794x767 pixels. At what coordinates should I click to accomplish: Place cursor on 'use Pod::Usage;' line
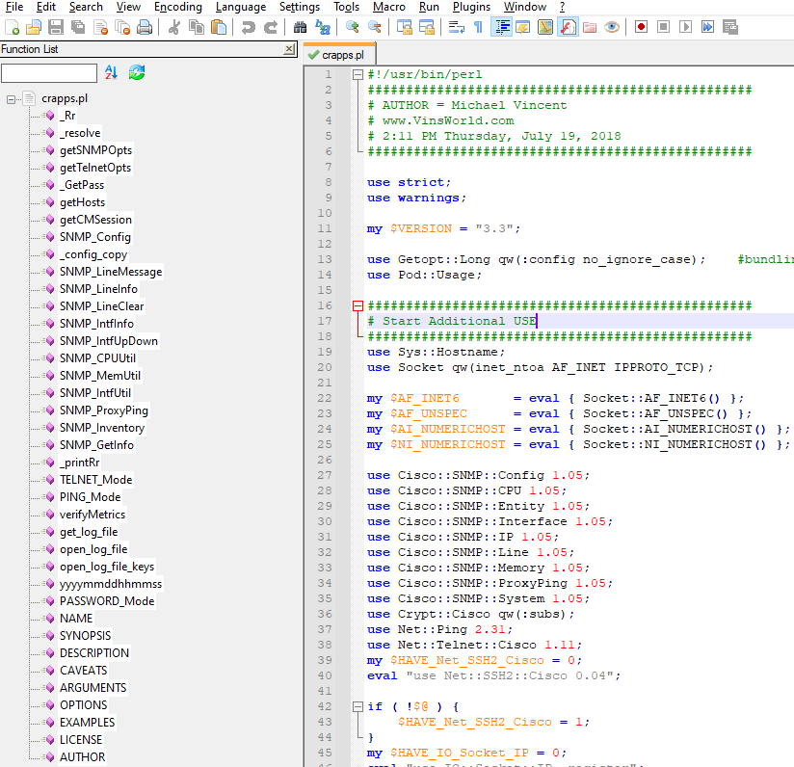coord(424,275)
